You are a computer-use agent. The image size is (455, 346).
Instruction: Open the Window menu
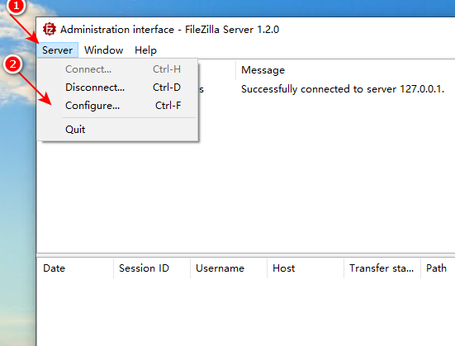click(x=103, y=50)
